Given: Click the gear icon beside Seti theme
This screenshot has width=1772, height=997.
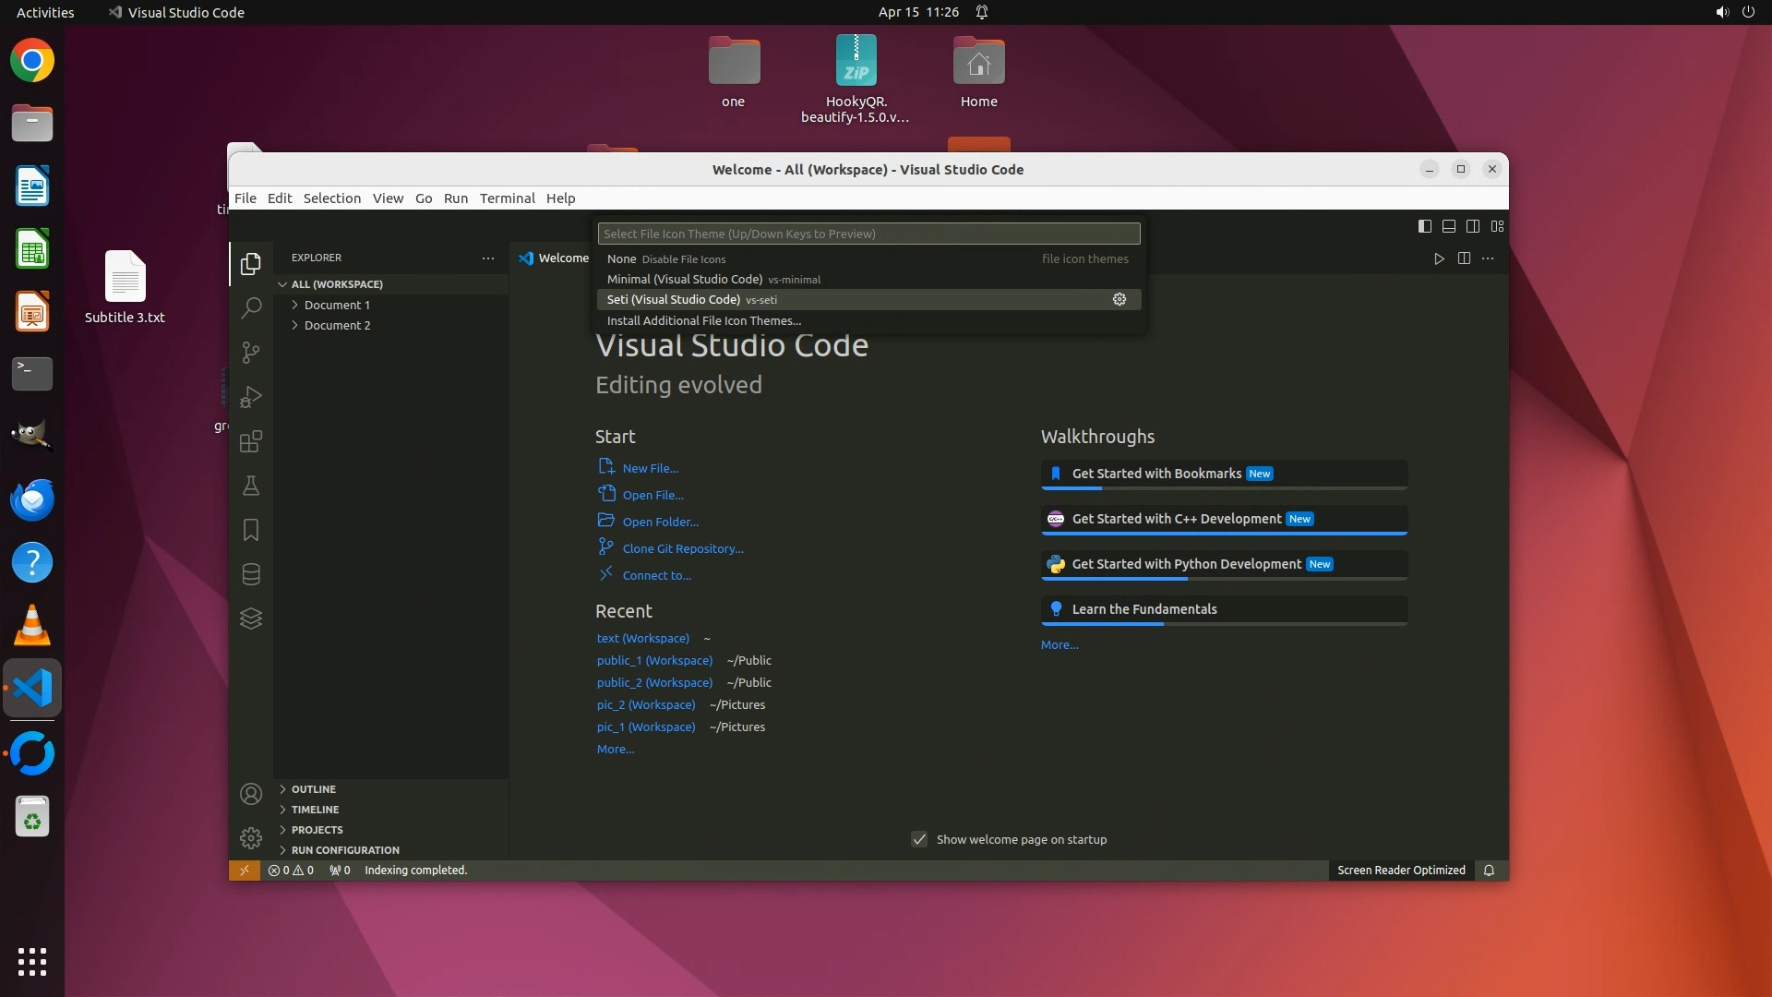Looking at the screenshot, I should point(1119,299).
